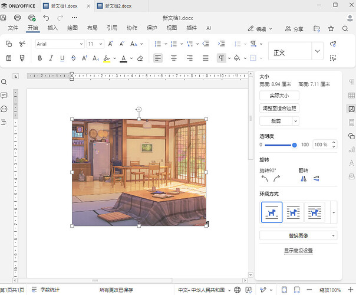
Task: Switch to the 插入 tab
Action: 52,28
